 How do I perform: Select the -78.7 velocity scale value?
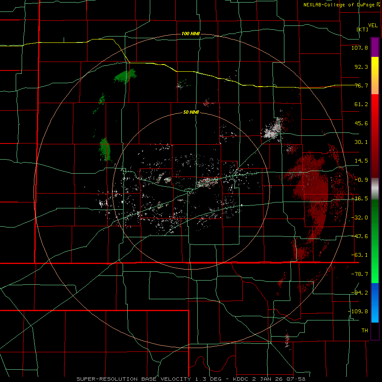point(360,274)
